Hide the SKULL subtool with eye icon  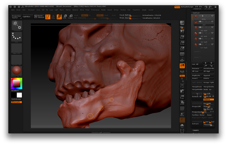point(212,16)
